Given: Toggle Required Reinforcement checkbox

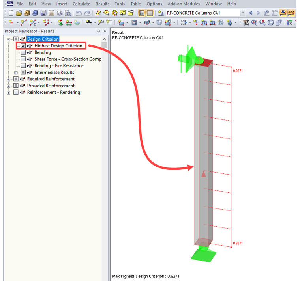Looking at the screenshot, I should point(16,79).
